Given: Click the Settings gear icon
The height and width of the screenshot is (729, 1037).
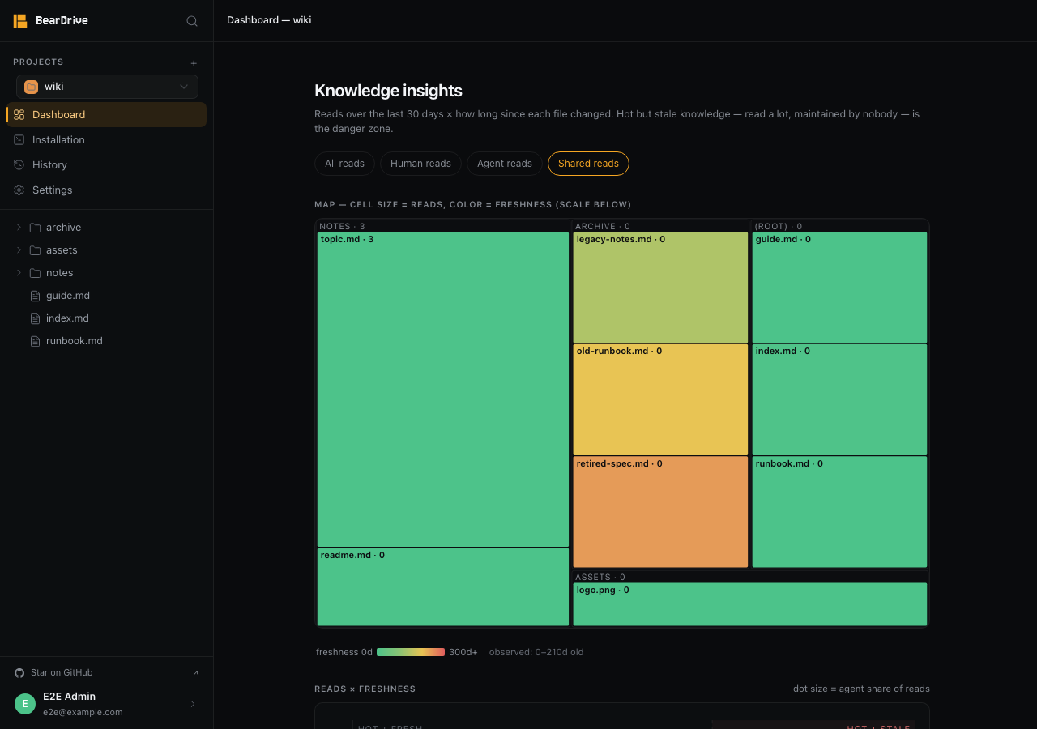Looking at the screenshot, I should coord(19,190).
